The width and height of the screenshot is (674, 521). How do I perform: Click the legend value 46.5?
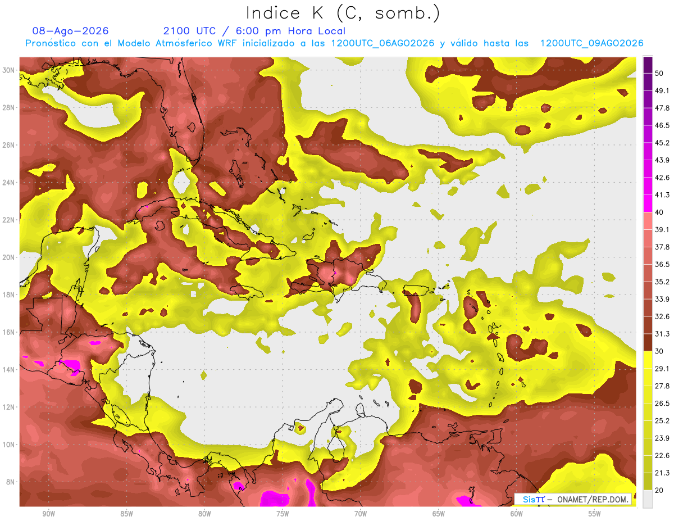[x=662, y=125]
